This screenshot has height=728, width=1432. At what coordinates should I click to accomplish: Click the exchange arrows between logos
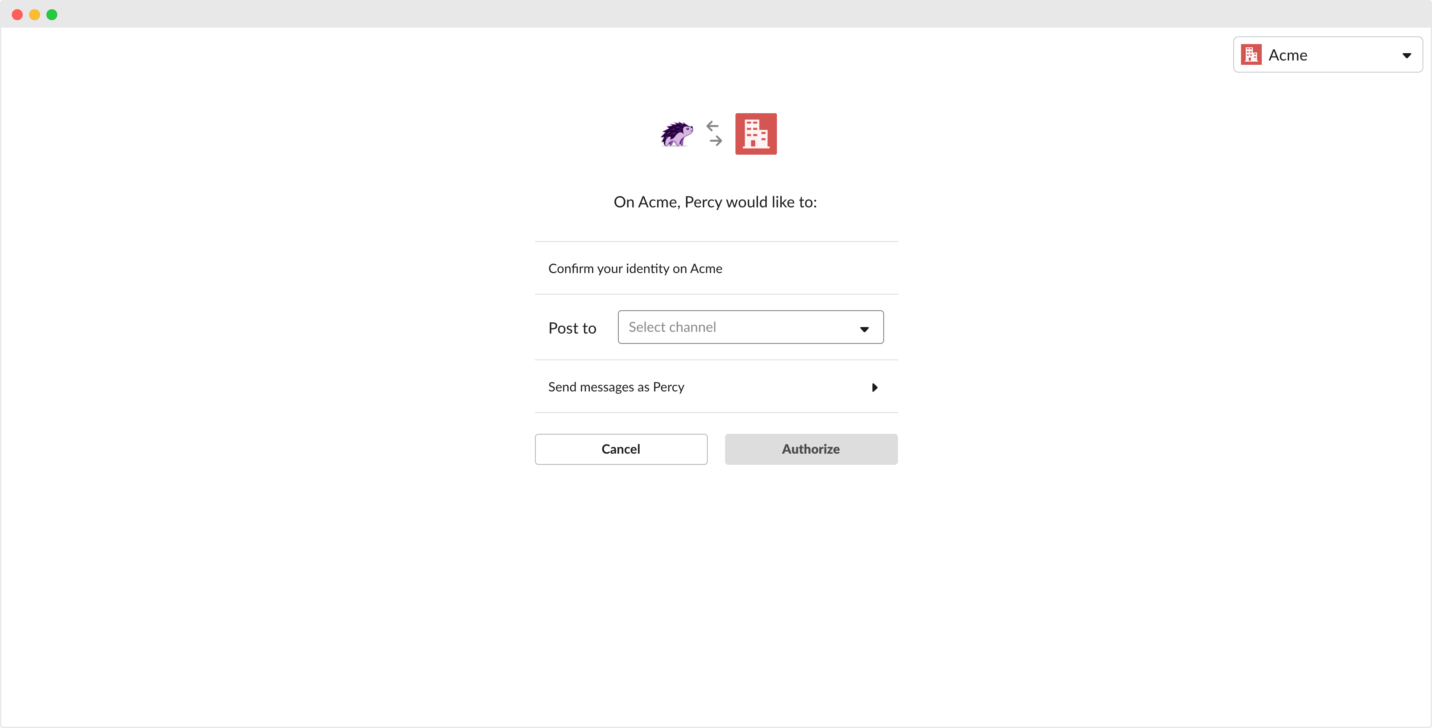(x=714, y=134)
